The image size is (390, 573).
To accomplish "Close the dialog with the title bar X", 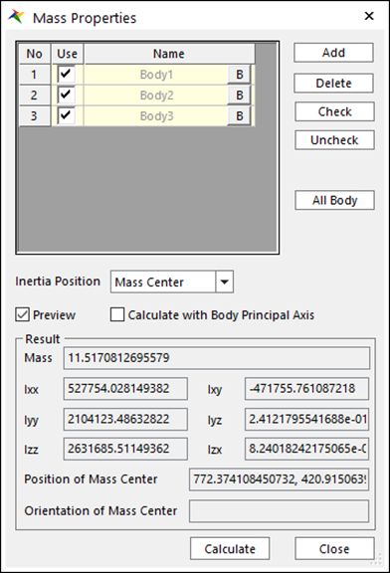I will tap(369, 16).
